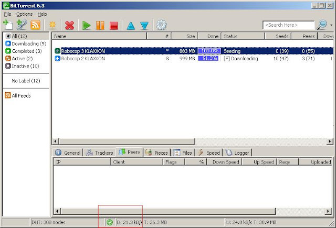Image resolution: width=336 pixels, height=228 pixels.
Task: Sort peers by Flags column
Action: point(174,162)
